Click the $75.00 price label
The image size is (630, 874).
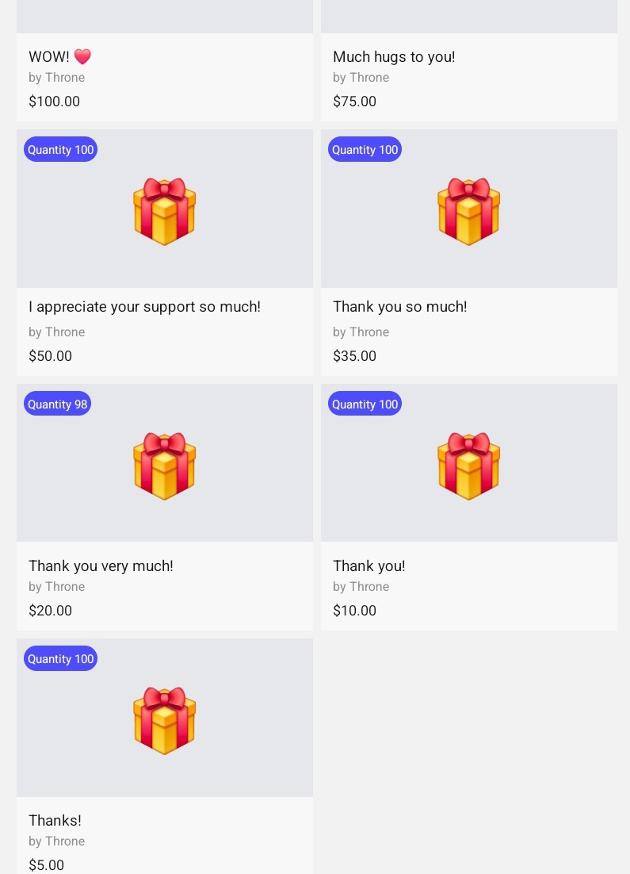click(x=354, y=102)
